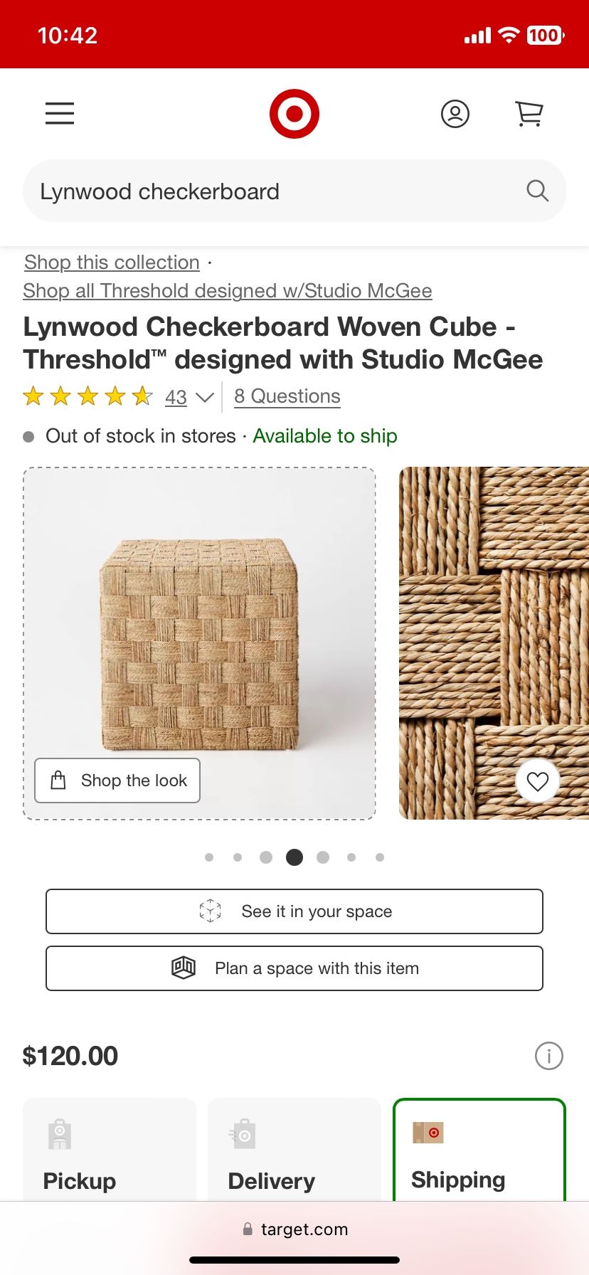The image size is (589, 1275).
Task: Tap the Target bullseye logo
Action: coord(294,114)
